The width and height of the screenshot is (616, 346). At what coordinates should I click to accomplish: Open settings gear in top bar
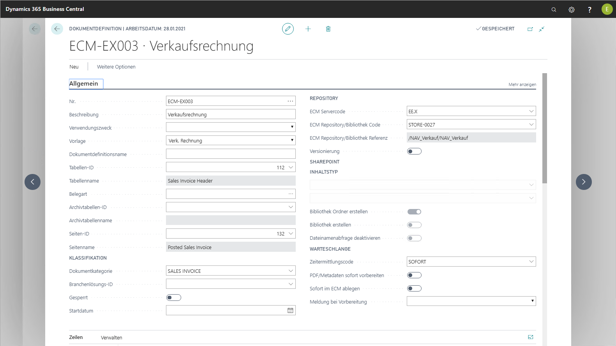tap(572, 9)
